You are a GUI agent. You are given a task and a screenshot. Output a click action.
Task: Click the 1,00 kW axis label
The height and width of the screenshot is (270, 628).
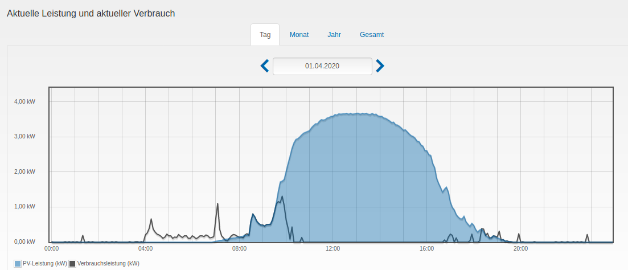point(26,207)
